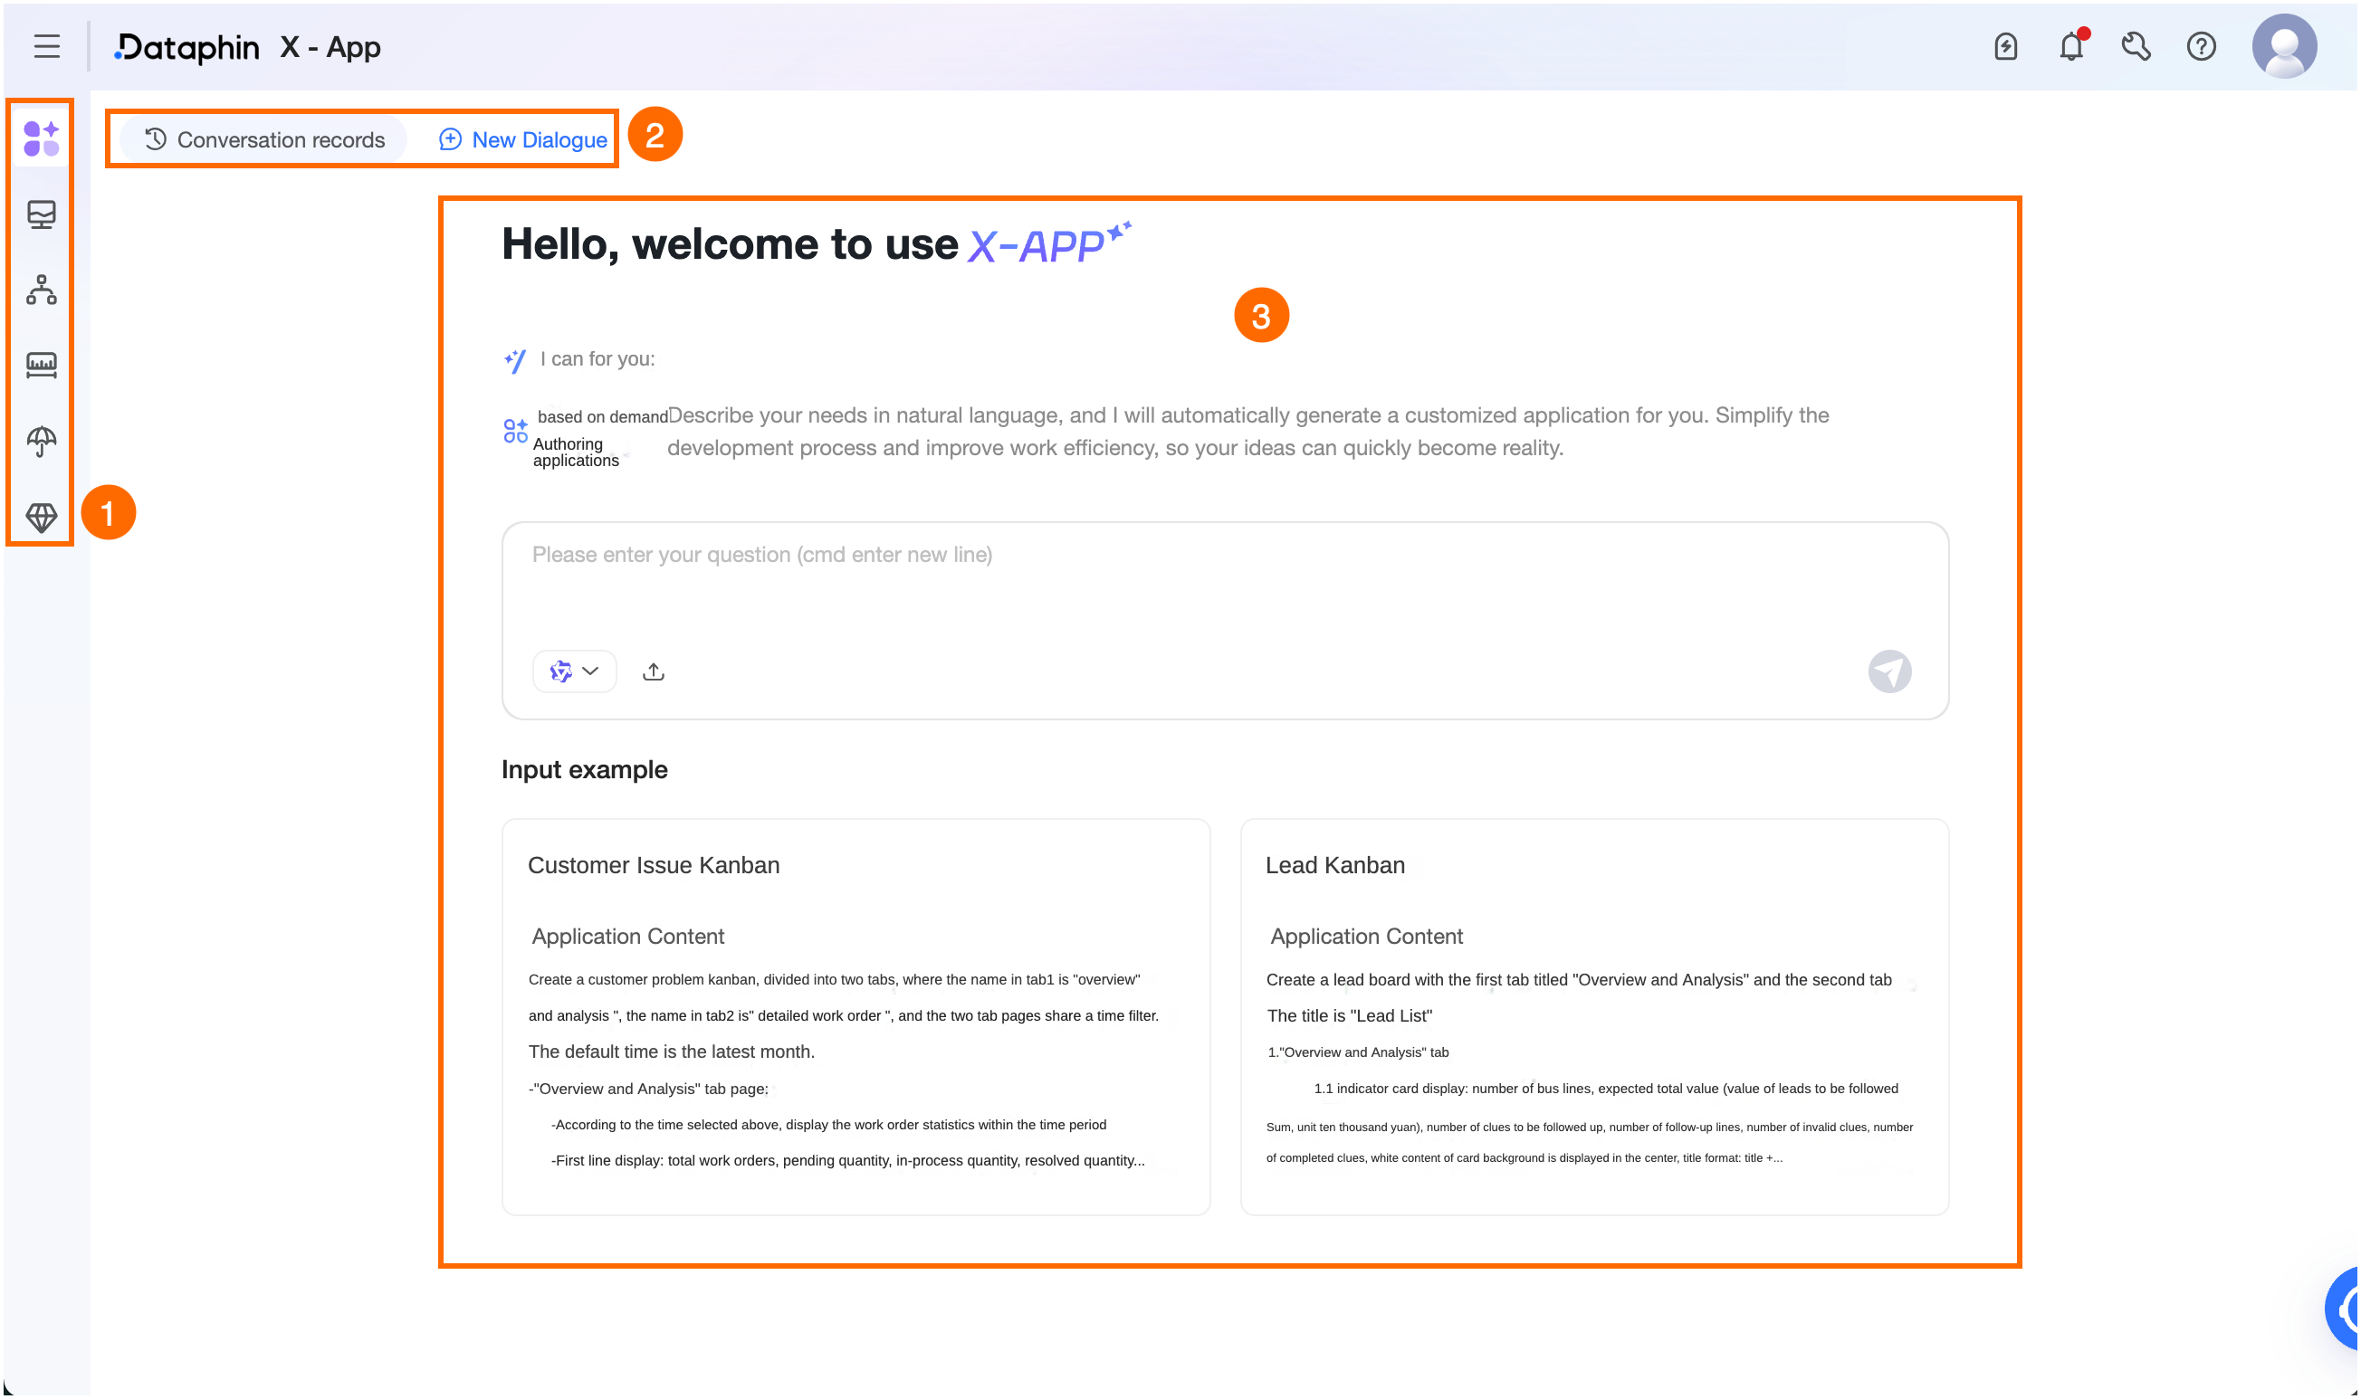
Task: Click the "The title is "Lead List"" line
Action: [x=1349, y=1015]
